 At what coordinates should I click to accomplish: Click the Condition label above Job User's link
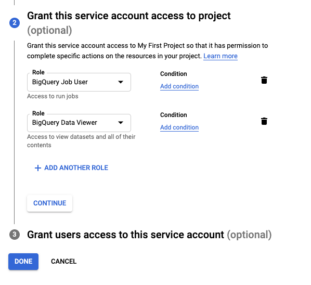click(174, 74)
